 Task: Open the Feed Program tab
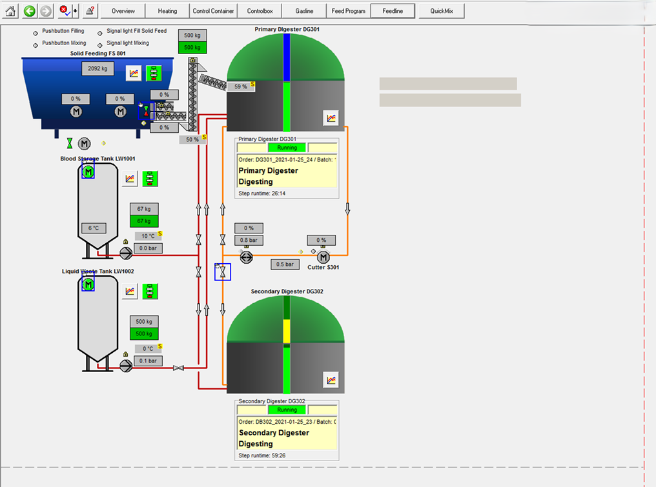pos(348,11)
